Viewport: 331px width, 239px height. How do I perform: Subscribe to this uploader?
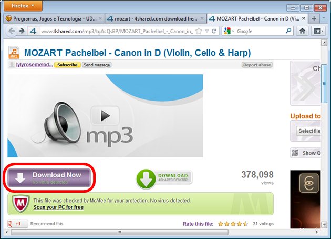click(x=67, y=65)
